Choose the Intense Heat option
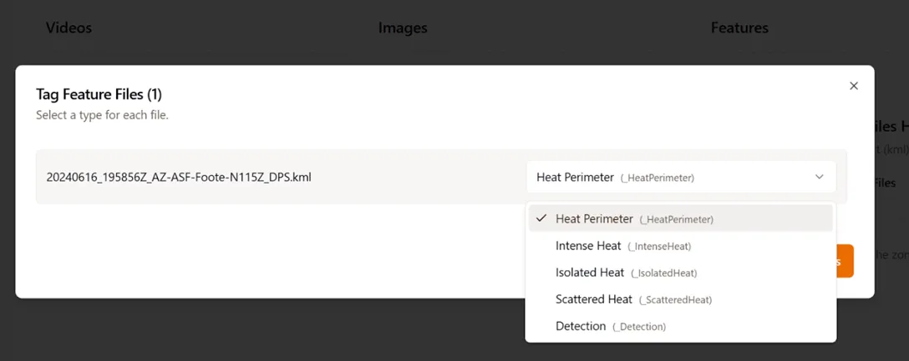Viewport: 909px width, 361px height. click(588, 246)
